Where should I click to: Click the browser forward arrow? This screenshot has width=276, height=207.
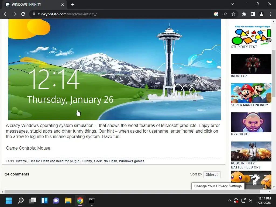coord(15,14)
